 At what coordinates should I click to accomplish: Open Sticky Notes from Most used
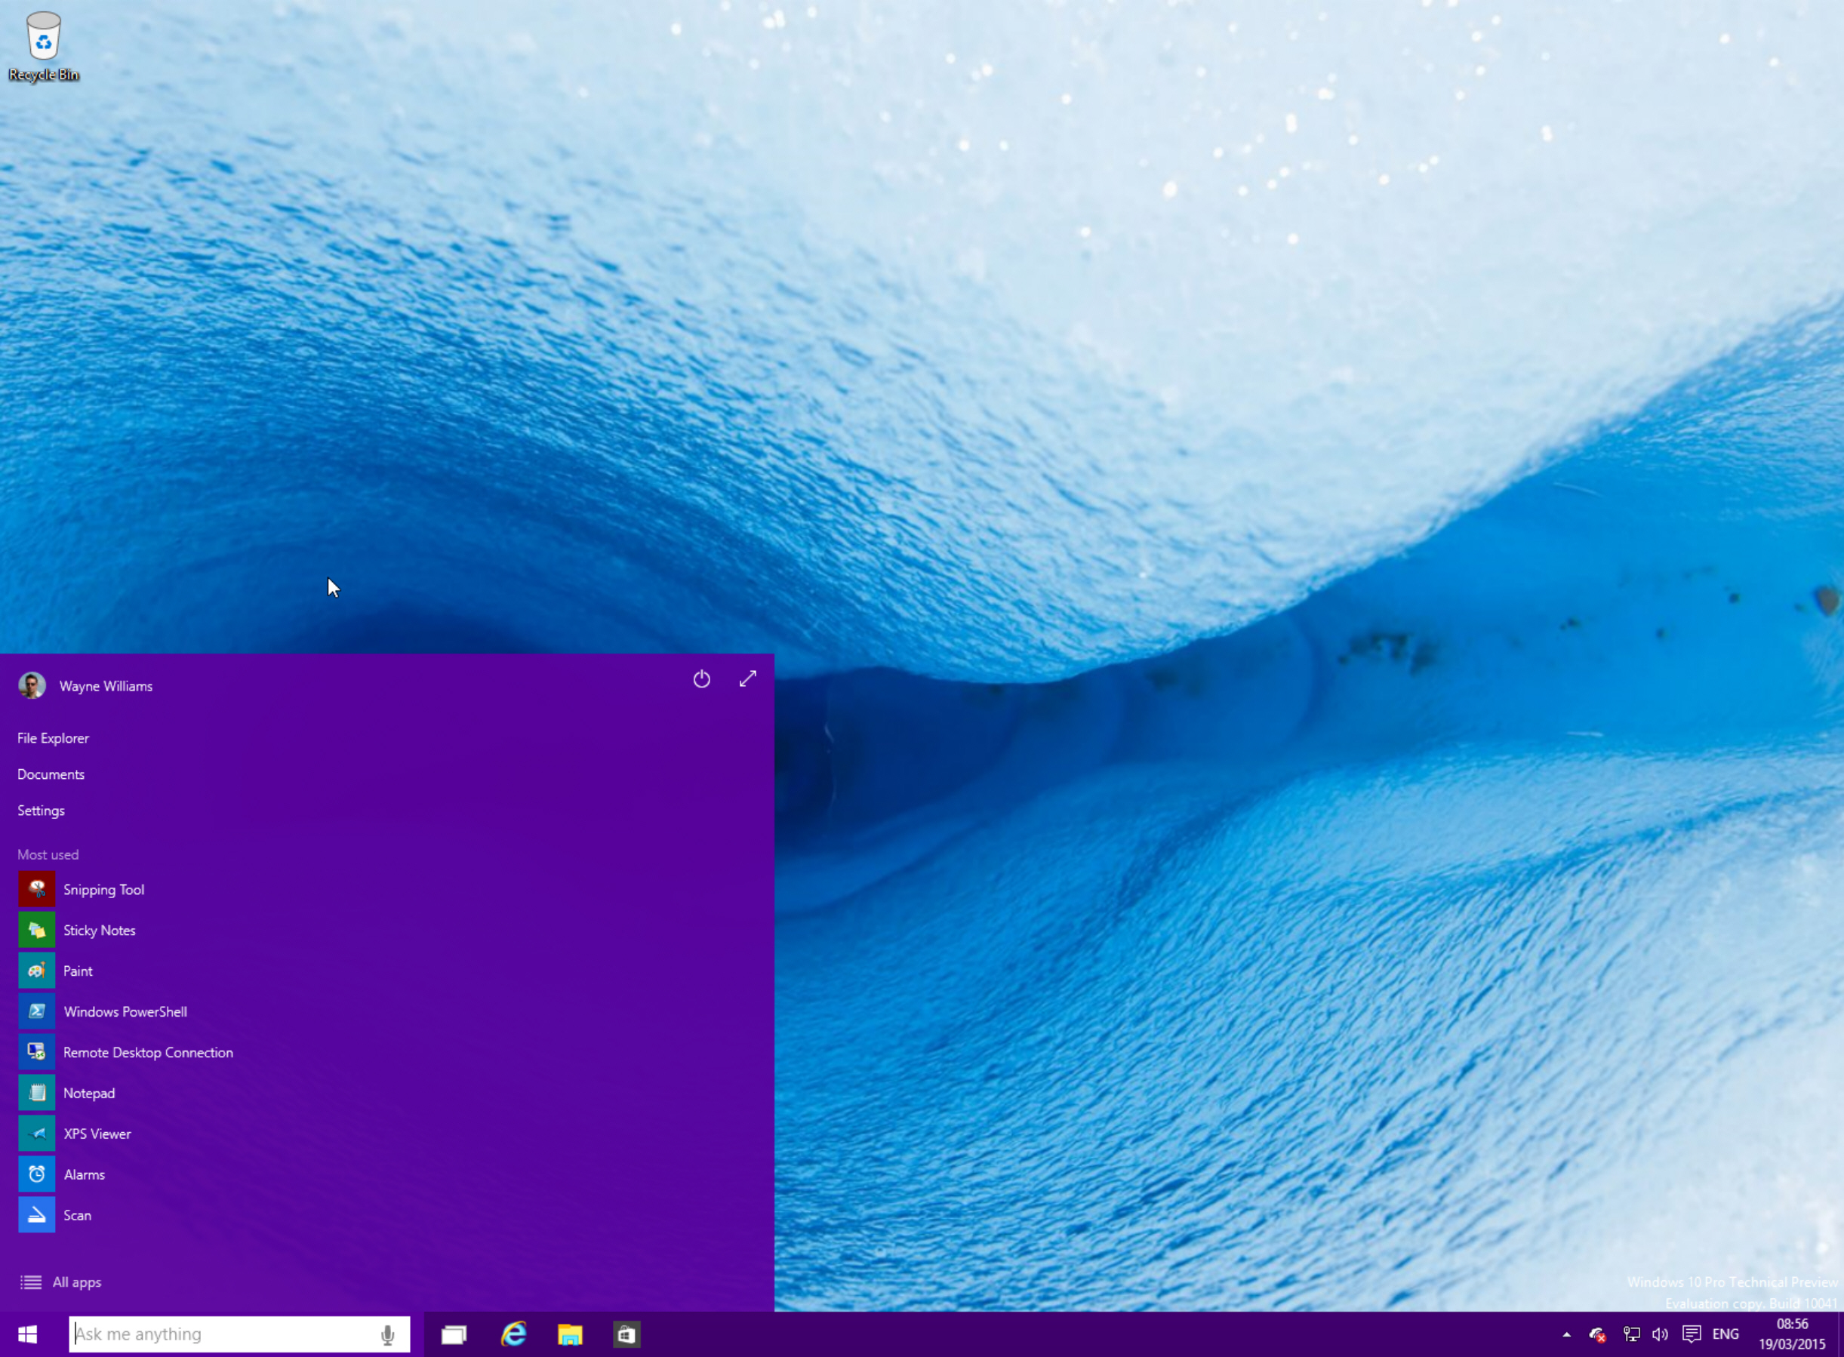tap(99, 931)
